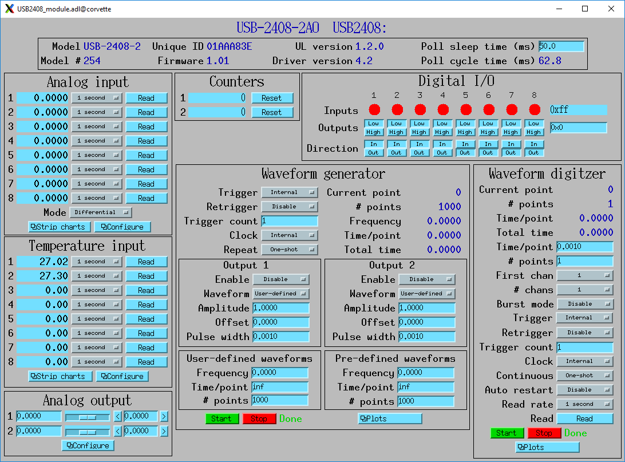Open Temperature input Configure menu
625x462 pixels.
click(122, 376)
